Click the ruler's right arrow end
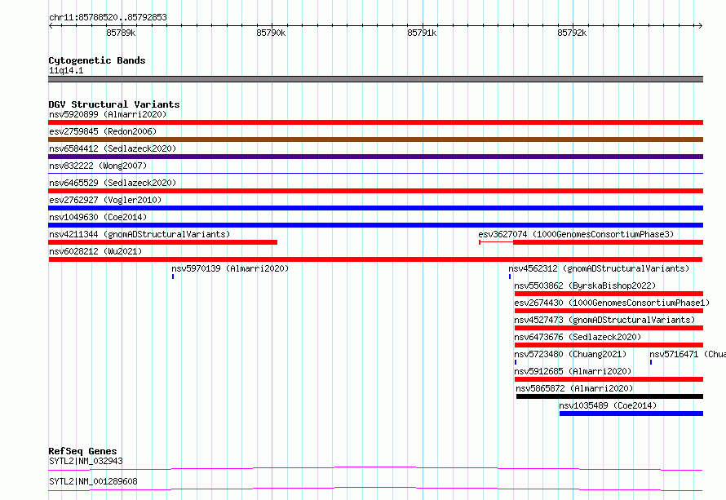Image resolution: width=726 pixels, height=500 pixels. pos(700,25)
